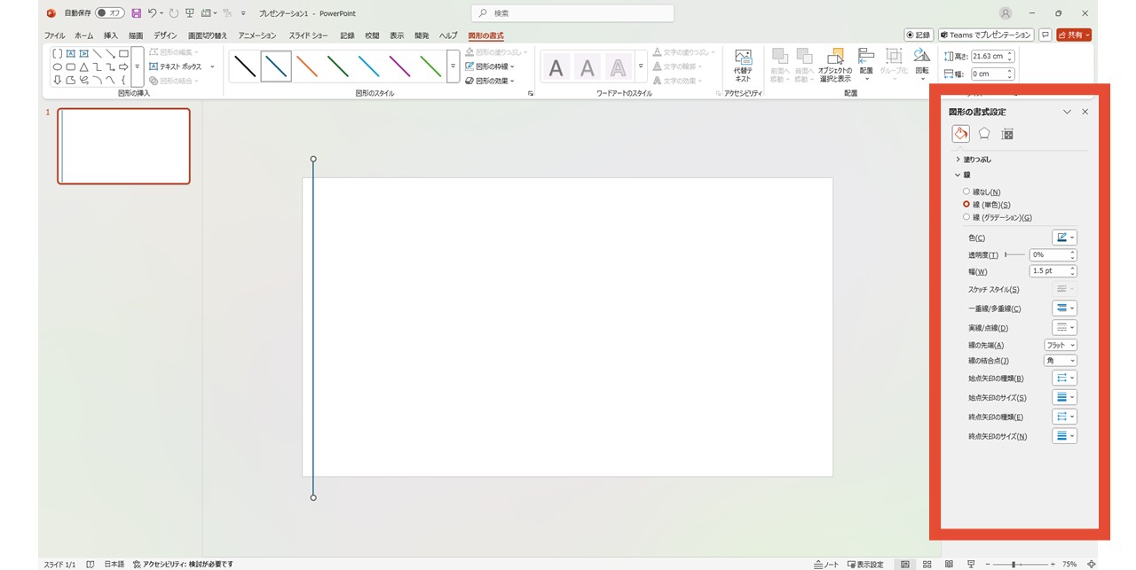
Task: Select the 線 (グラデーション) radio option
Action: (x=998, y=217)
